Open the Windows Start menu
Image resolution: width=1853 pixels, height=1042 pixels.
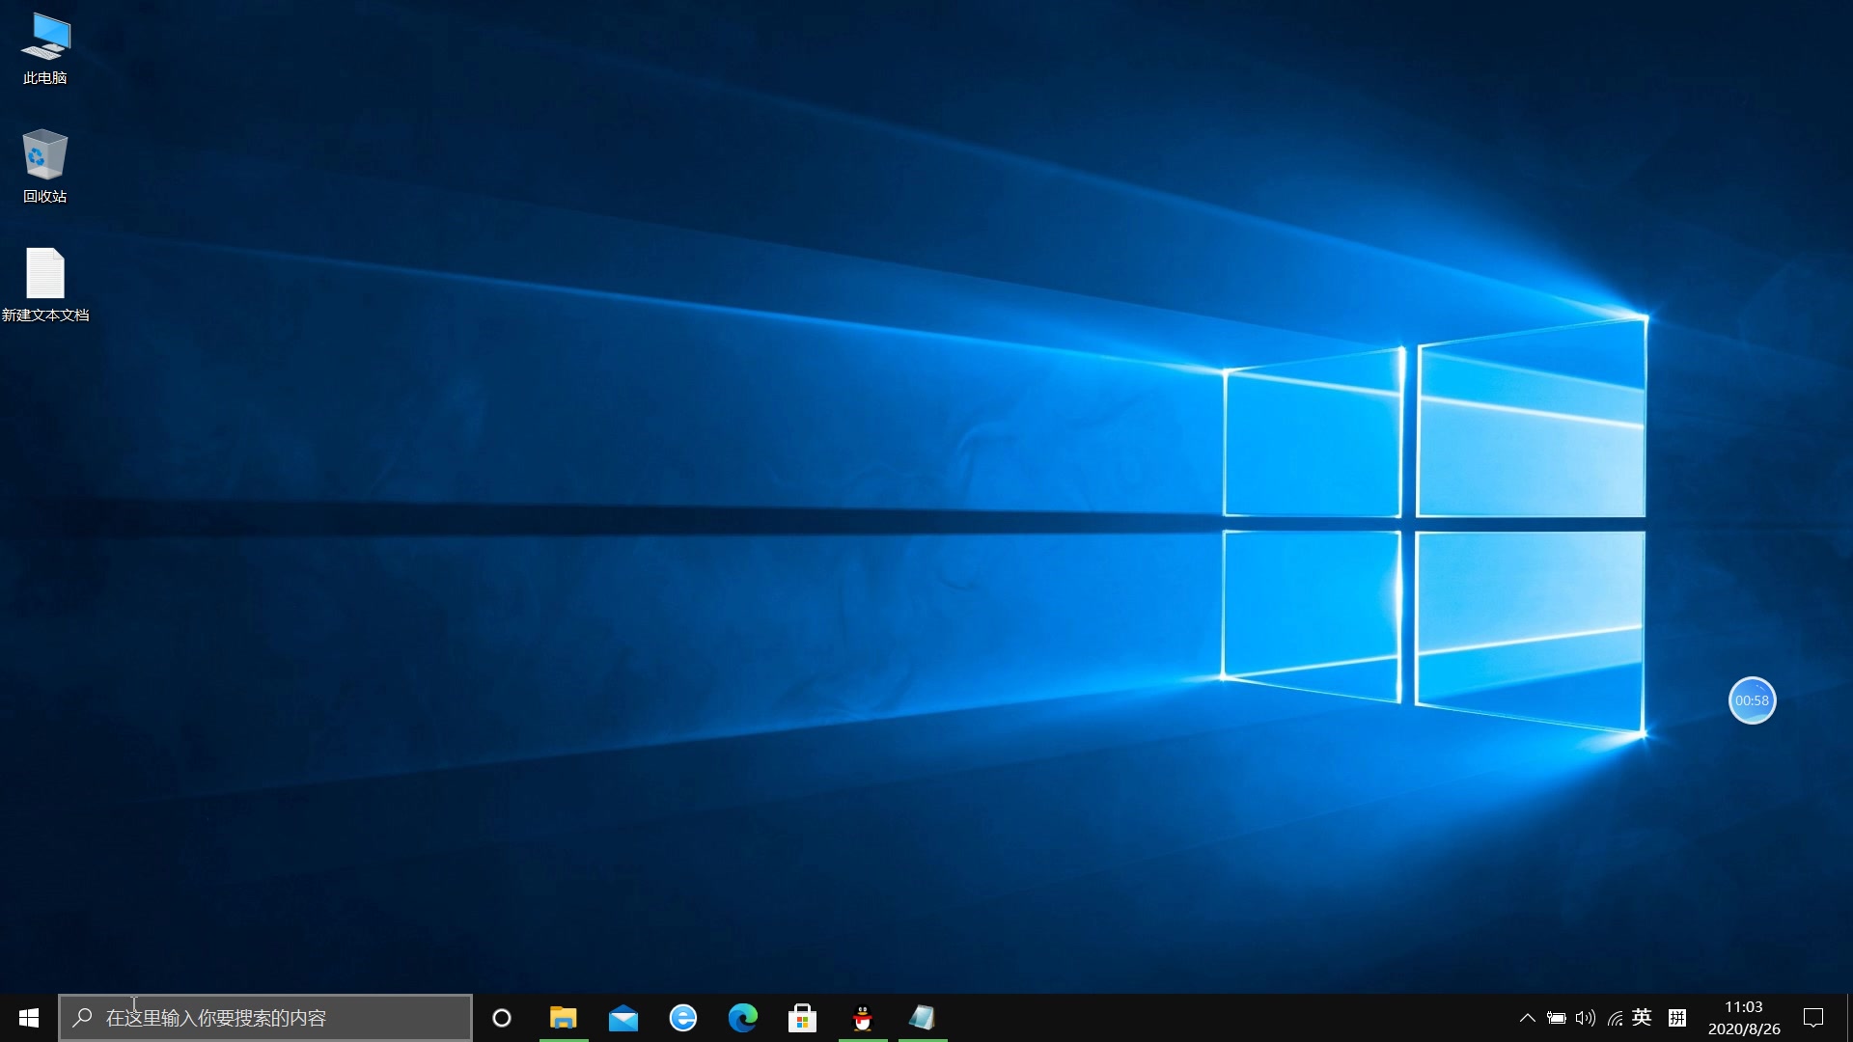pyautogui.click(x=29, y=1018)
